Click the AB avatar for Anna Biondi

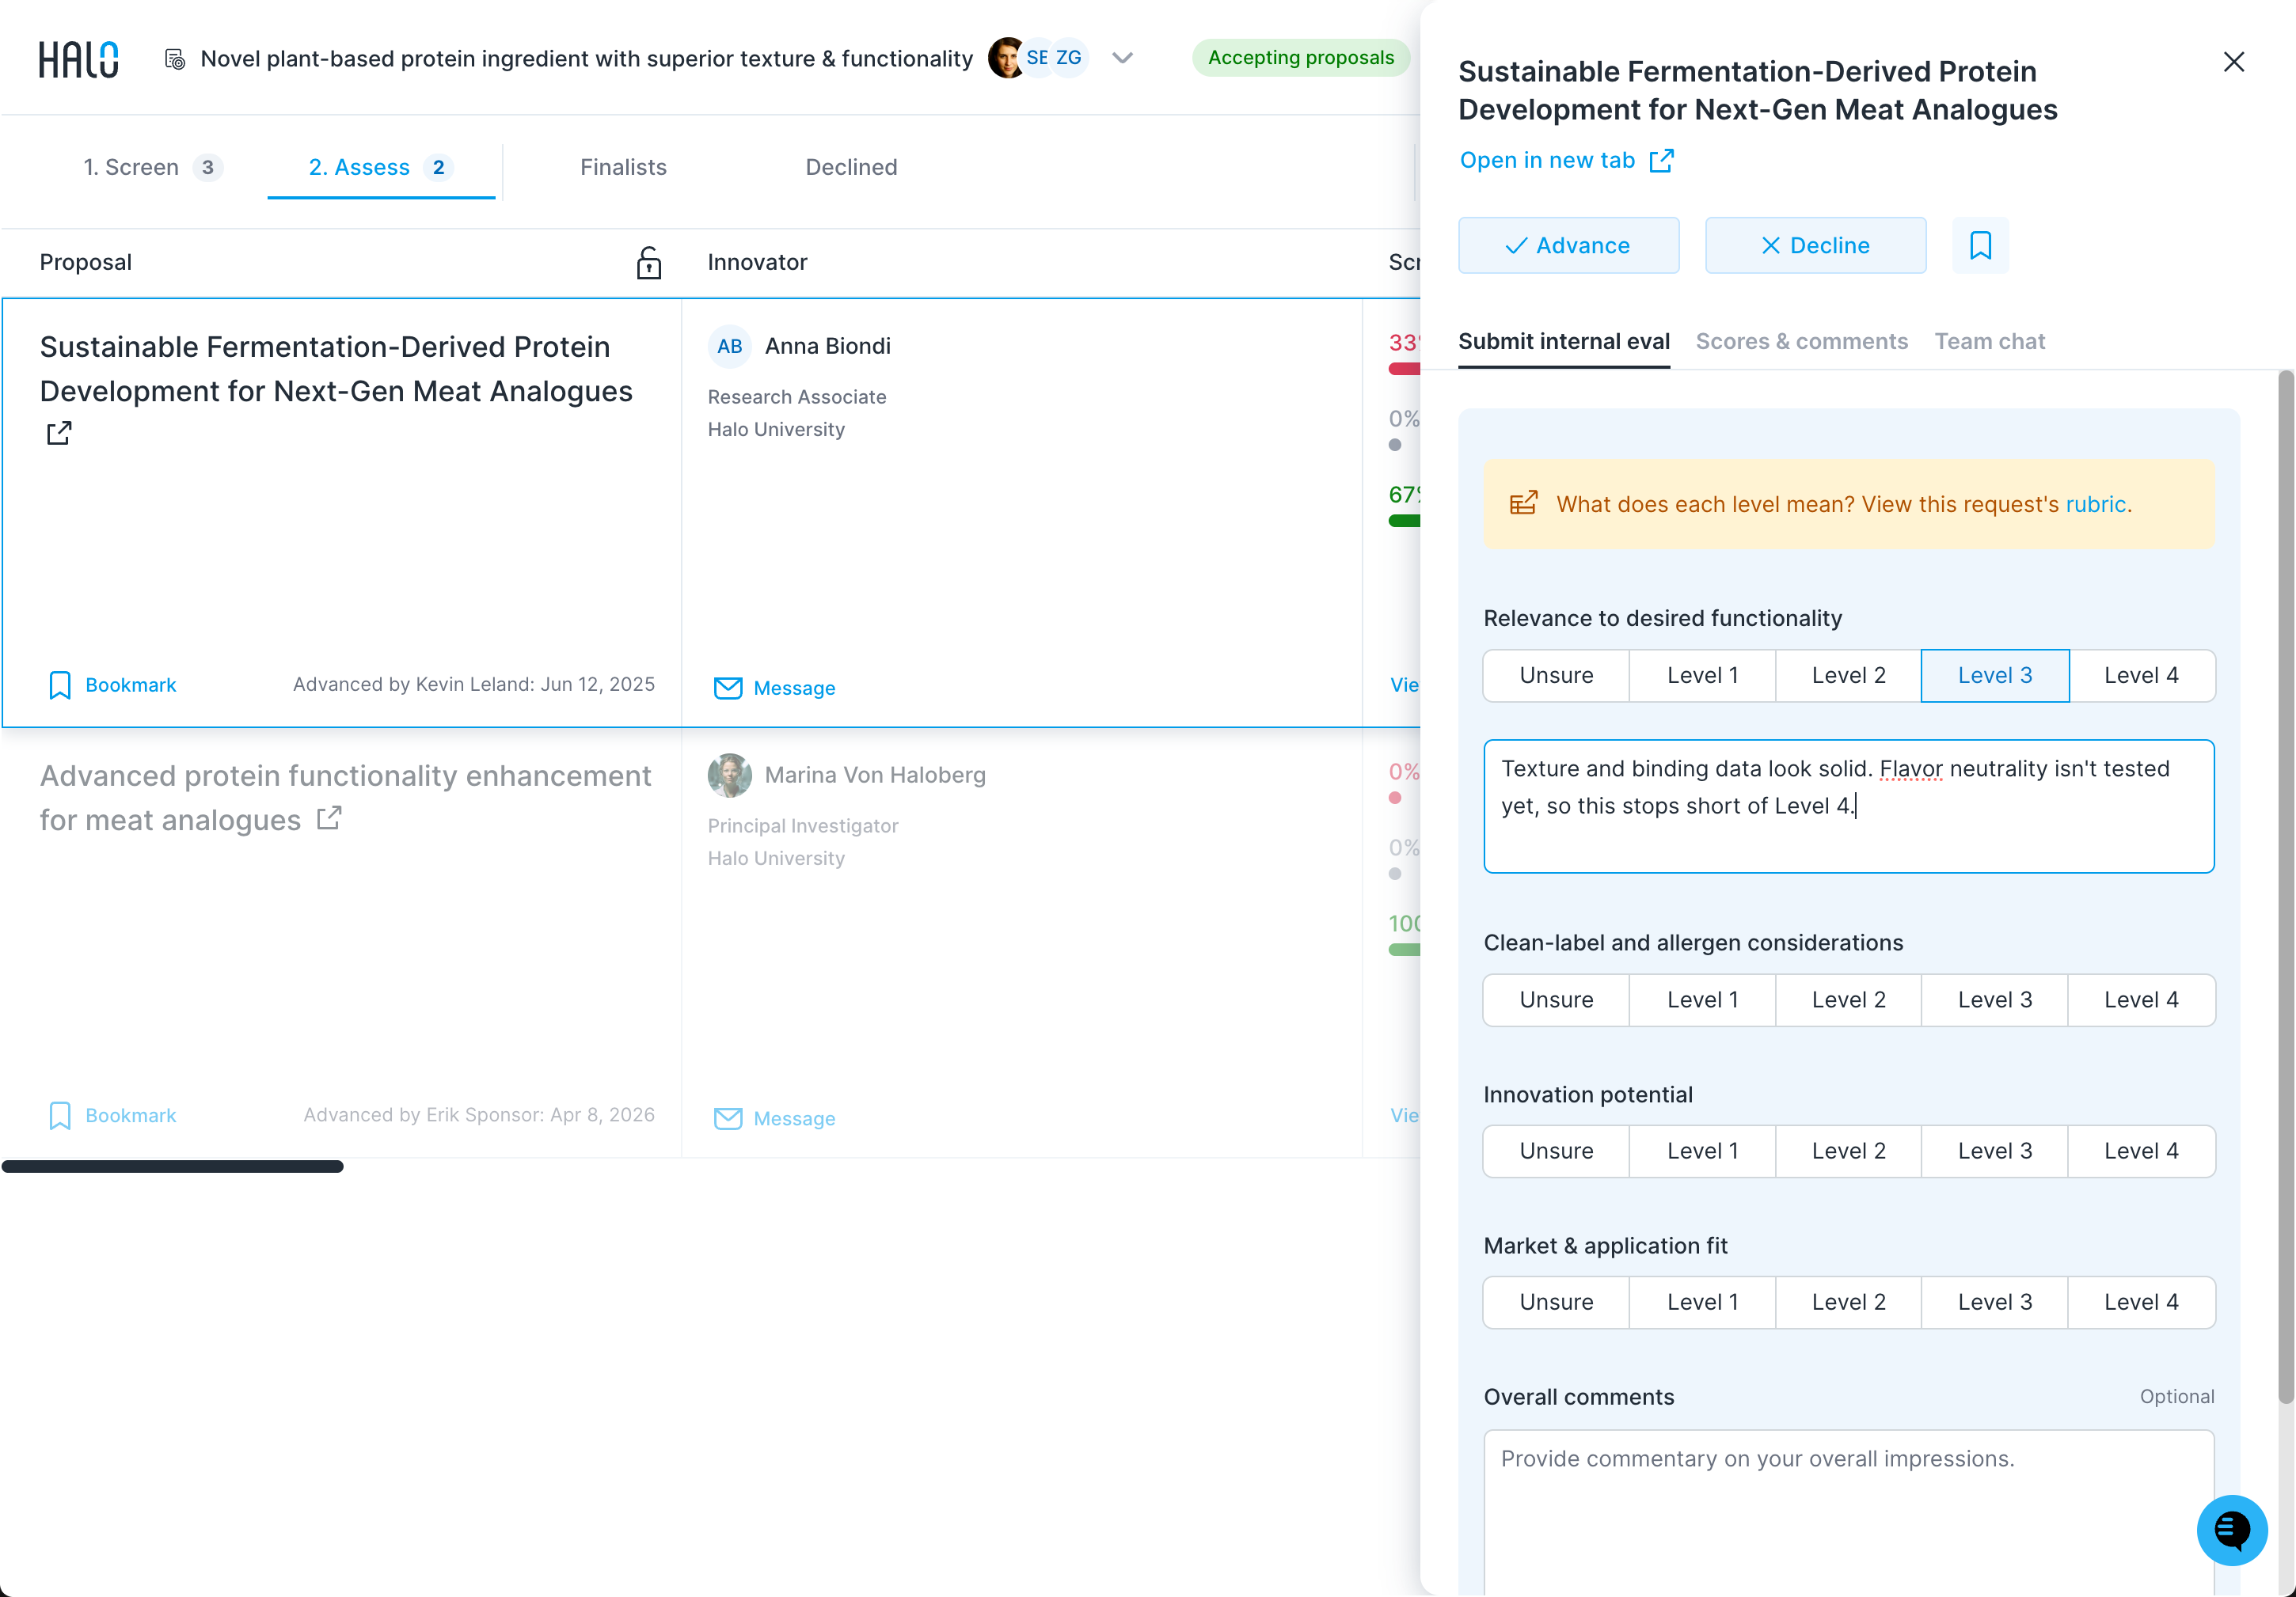tap(729, 346)
